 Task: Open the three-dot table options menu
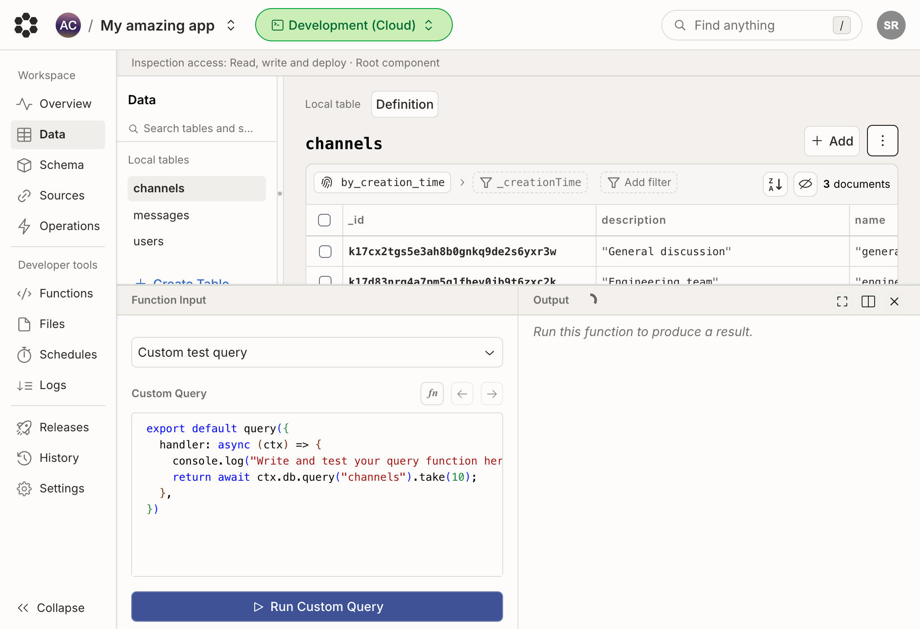point(883,141)
